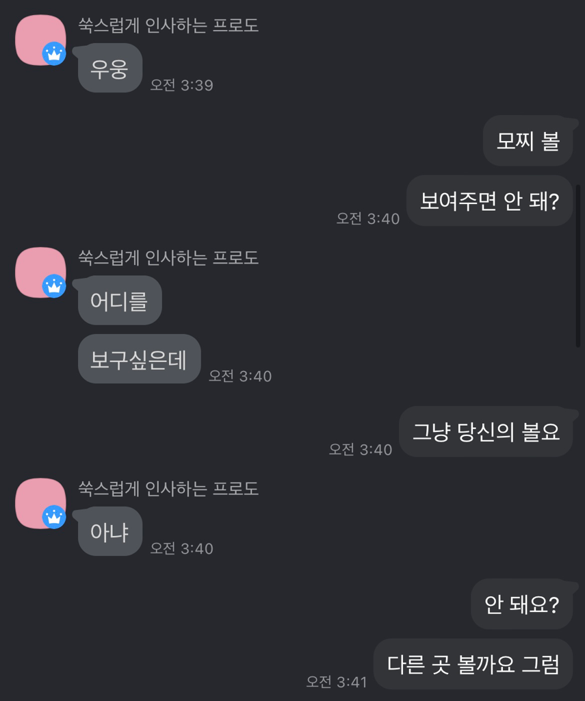
Task: Select the 우웅 message bubble
Action: point(109,68)
